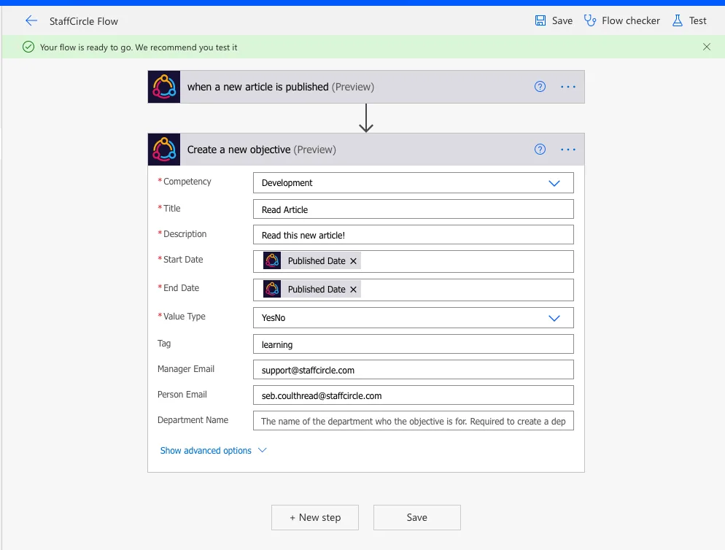This screenshot has height=550, width=725.
Task: Edit the Person Email field
Action: [x=414, y=395]
